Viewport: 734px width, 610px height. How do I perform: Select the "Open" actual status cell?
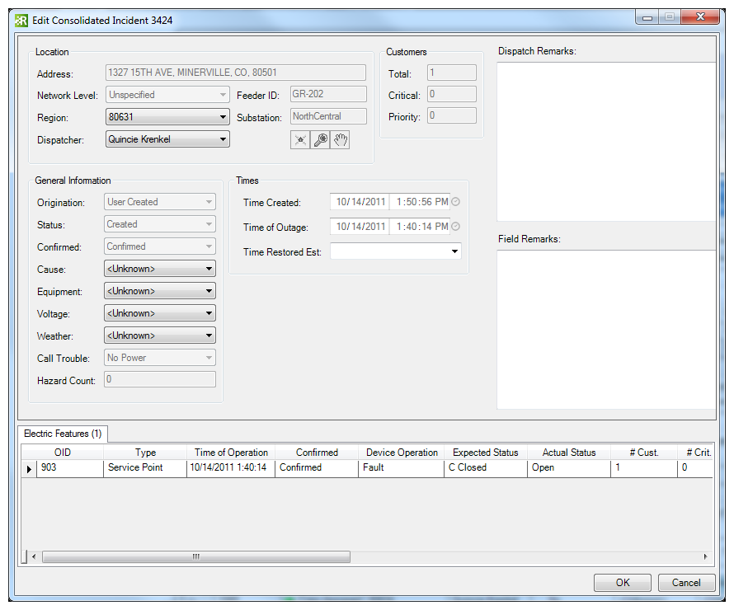569,467
